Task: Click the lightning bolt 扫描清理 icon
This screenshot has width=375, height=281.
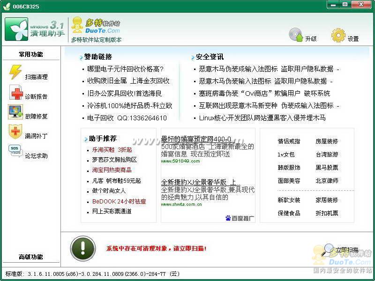Action: pos(15,72)
